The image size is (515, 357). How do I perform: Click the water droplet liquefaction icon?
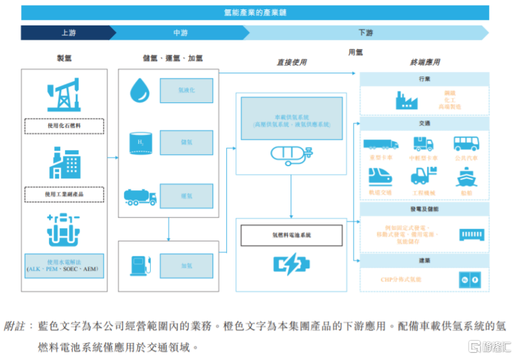140,90
